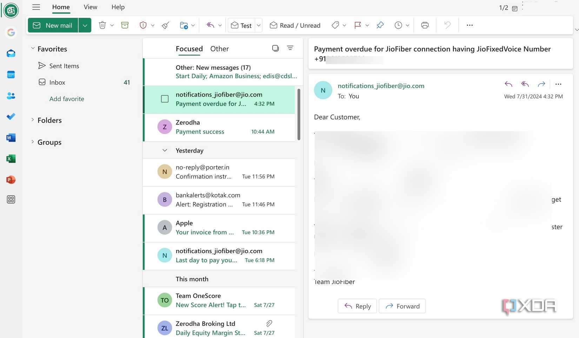Screen dimensions: 579x338
Task: Open the Help ribbon tab
Action: [x=118, y=7]
